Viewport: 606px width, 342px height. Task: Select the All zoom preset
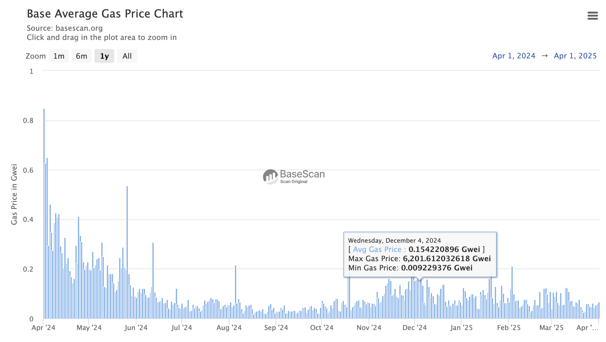pyautogui.click(x=127, y=56)
